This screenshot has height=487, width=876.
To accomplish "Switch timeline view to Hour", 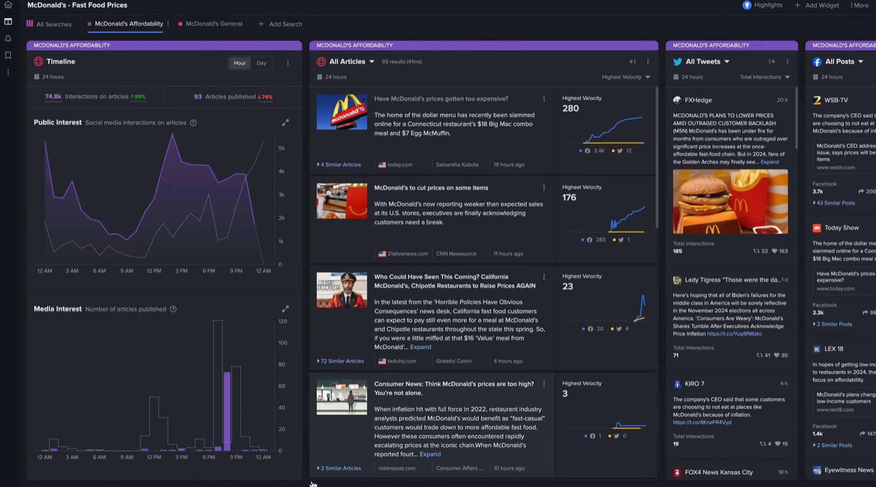I will [240, 63].
